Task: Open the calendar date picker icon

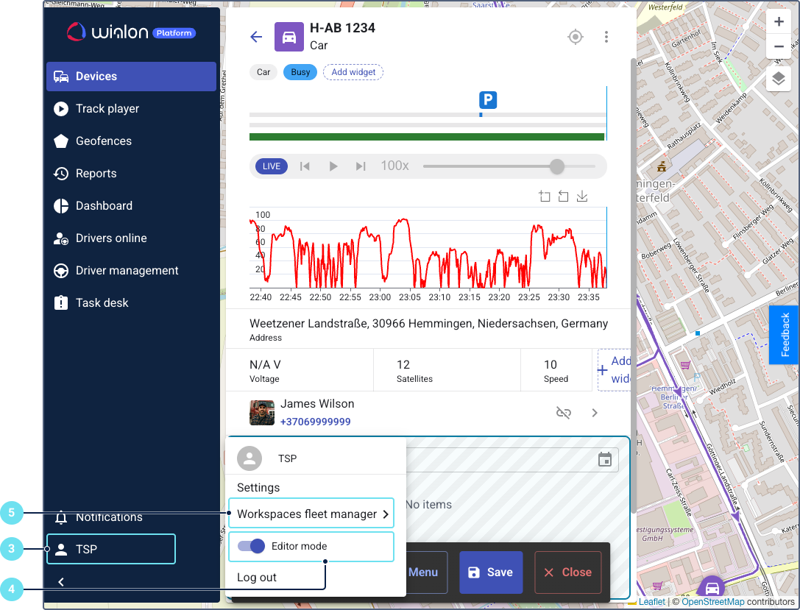Action: coord(605,460)
